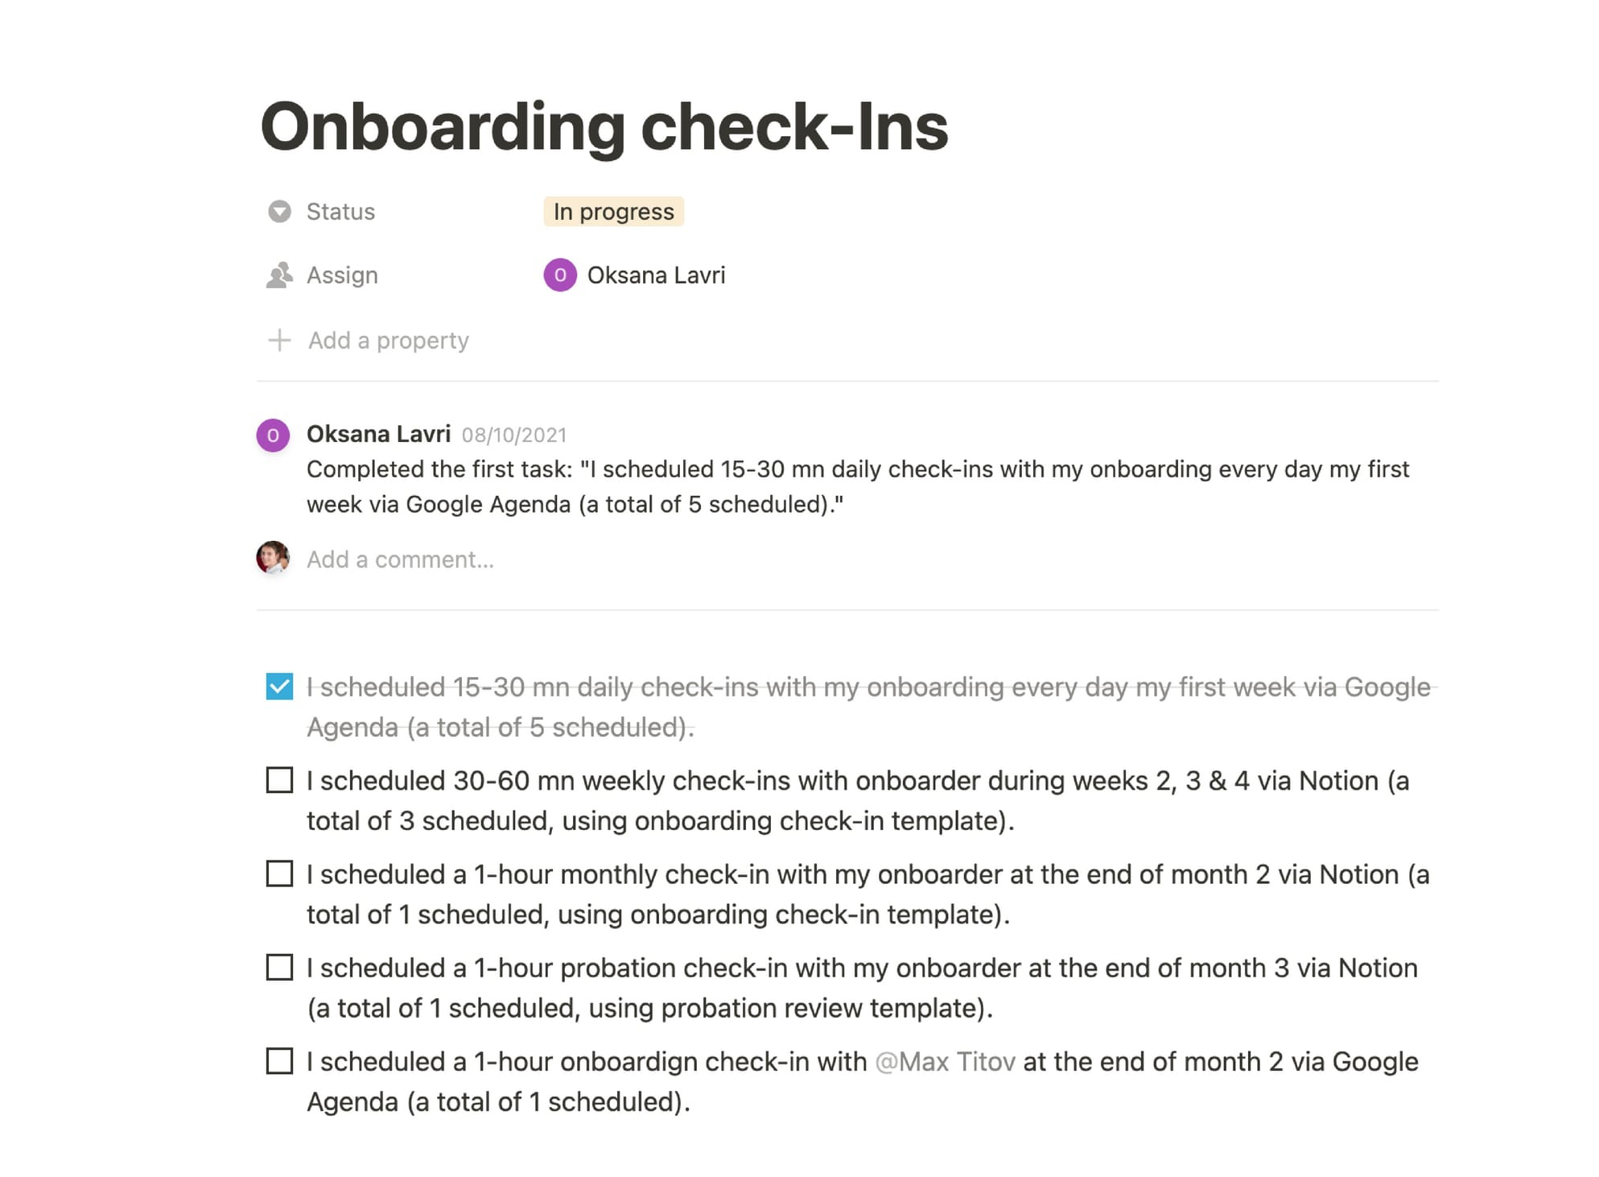
Task: Click Oksana Lavri's purple avatar in the comment
Action: pos(273,435)
